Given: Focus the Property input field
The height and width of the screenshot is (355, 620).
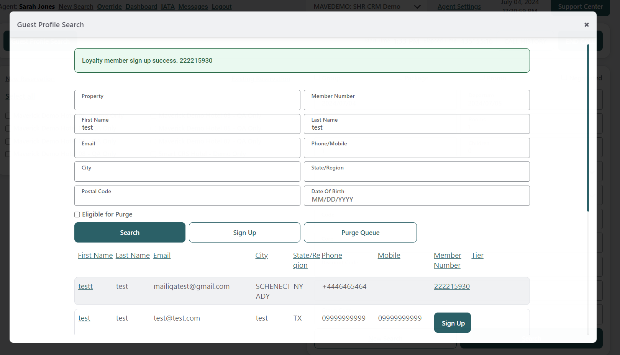Looking at the screenshot, I should (187, 100).
